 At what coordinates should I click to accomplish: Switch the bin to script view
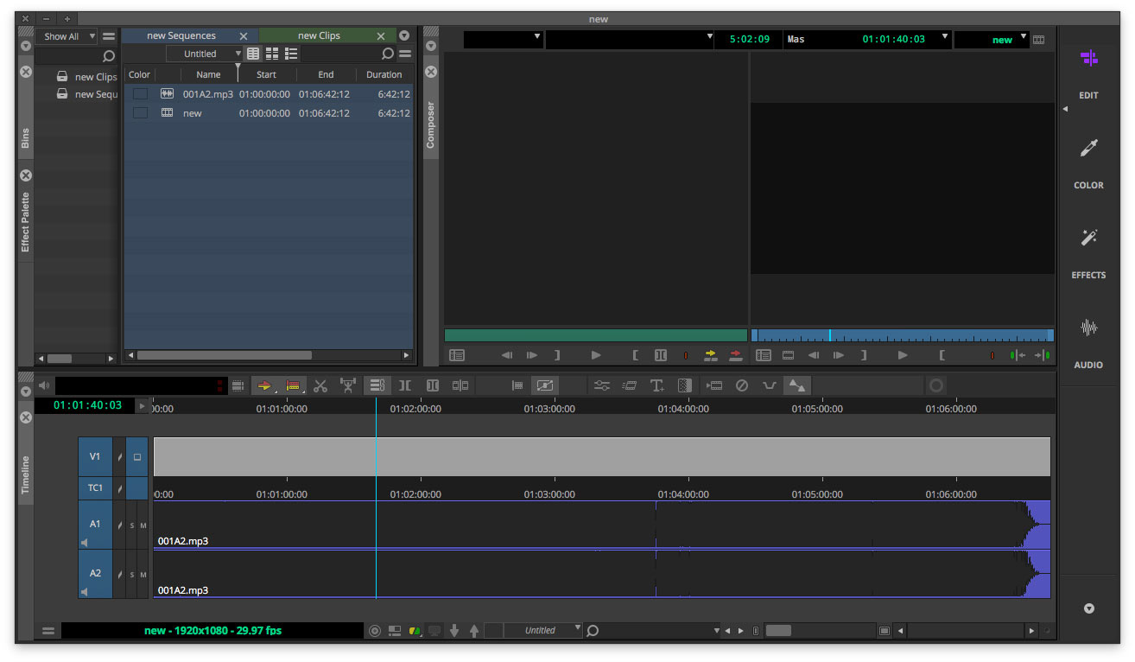point(291,54)
